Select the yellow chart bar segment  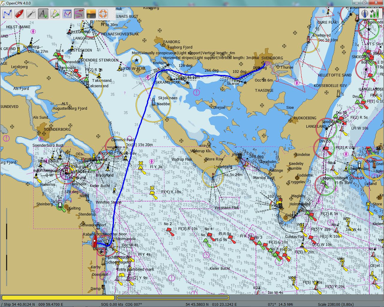(58, 298)
